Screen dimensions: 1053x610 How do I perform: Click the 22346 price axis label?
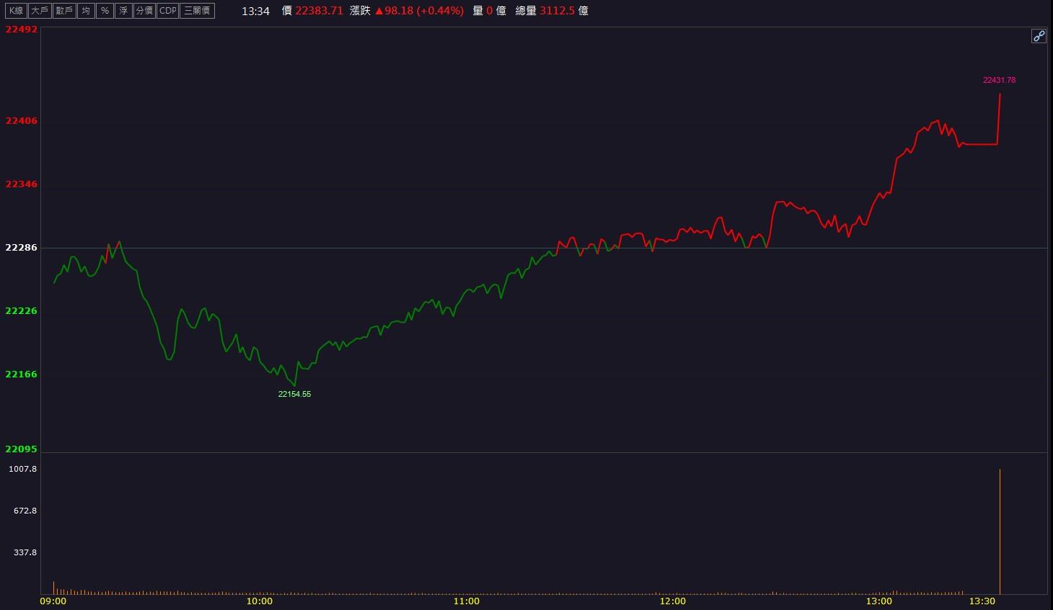tap(22, 184)
